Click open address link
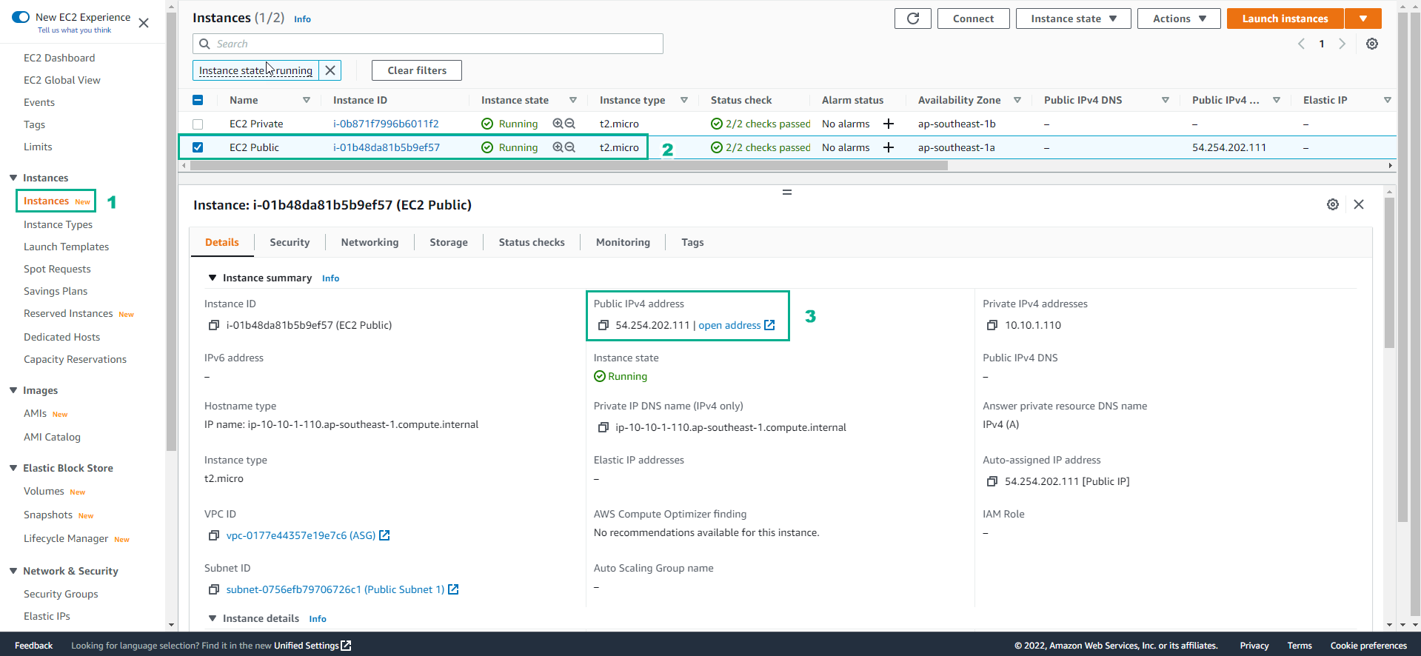This screenshot has height=656, width=1421. coord(736,325)
